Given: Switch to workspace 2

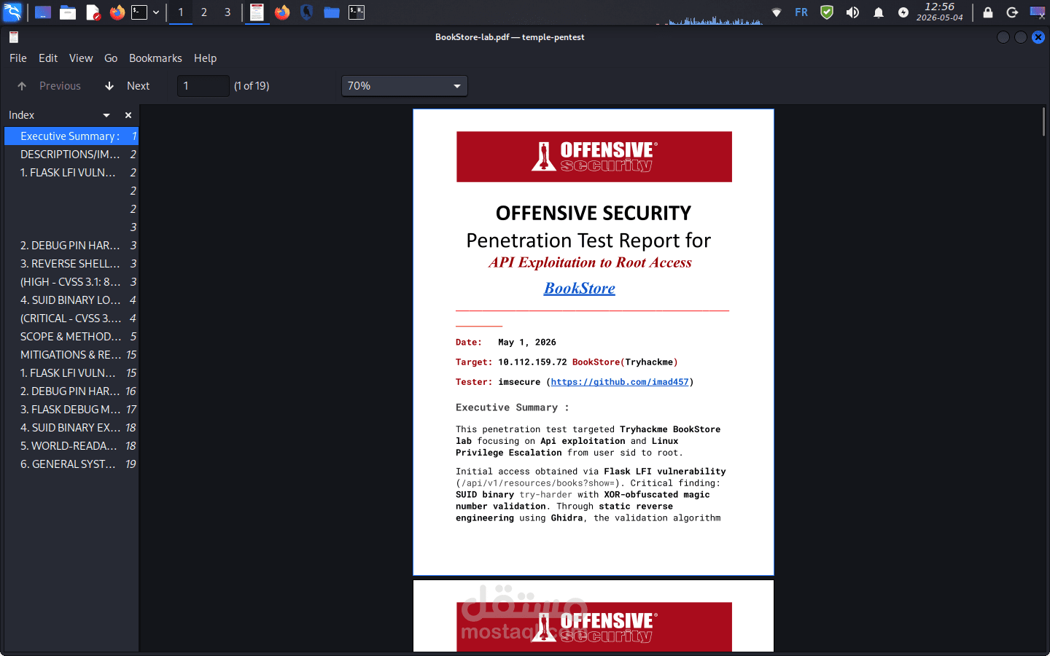Looking at the screenshot, I should 204,12.
